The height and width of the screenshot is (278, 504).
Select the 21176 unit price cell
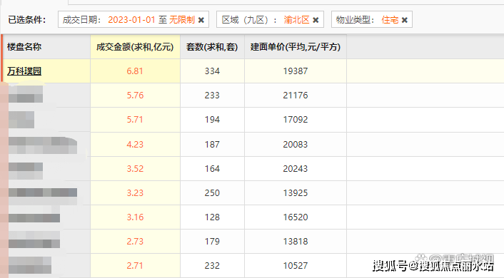click(x=296, y=96)
